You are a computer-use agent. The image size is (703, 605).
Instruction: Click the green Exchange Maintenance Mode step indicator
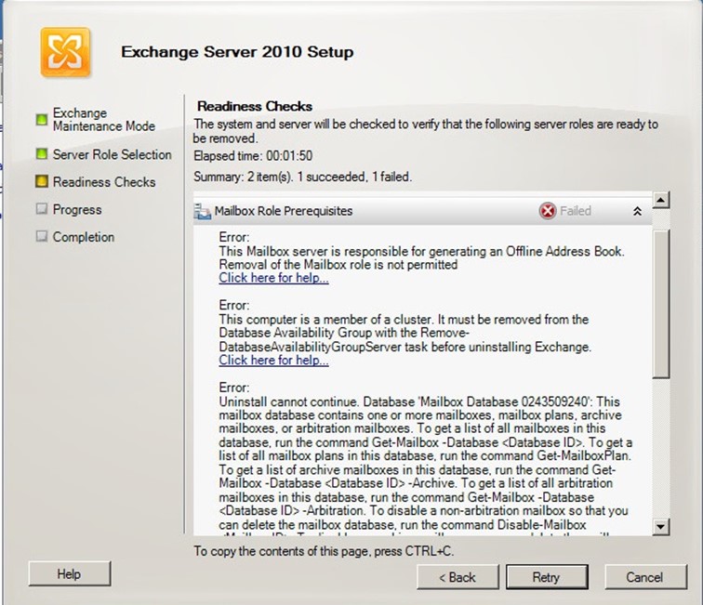[42, 119]
